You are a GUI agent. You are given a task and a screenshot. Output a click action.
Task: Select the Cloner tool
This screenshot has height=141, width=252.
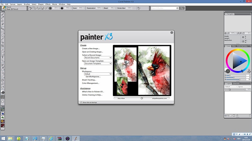3,65
